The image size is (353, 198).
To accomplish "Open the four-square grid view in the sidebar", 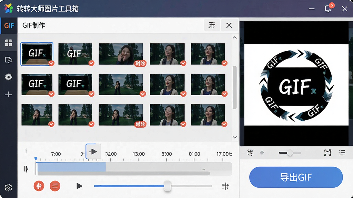I will click(9, 43).
